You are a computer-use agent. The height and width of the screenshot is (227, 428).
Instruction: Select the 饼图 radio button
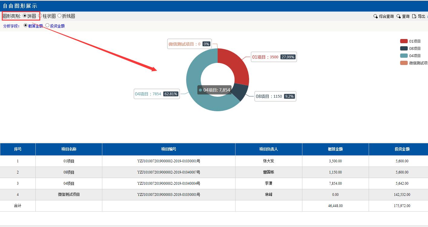pyautogui.click(x=25, y=16)
